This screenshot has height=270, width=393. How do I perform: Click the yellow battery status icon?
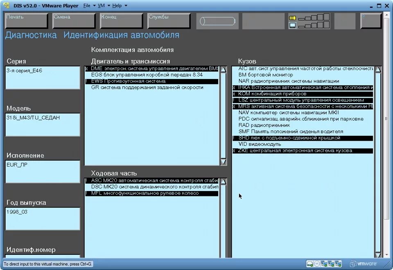coord(292,18)
